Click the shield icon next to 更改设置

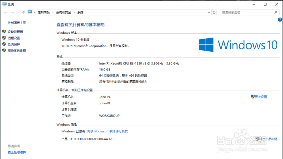click(253, 97)
